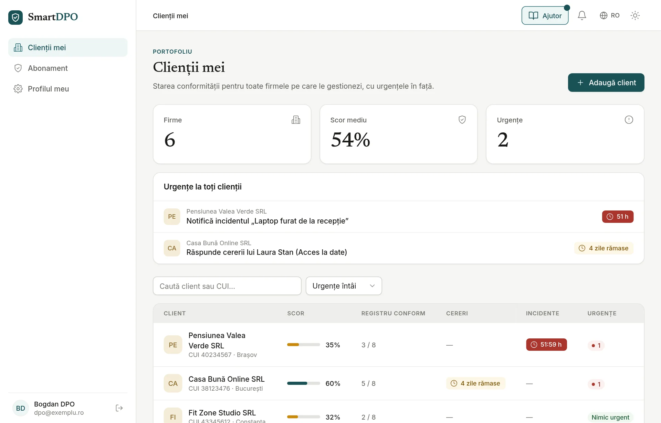Toggle the light theme sun icon

click(635, 15)
